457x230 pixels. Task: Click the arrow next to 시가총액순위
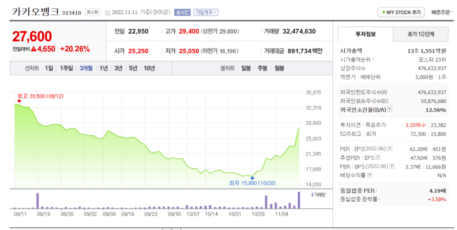point(374,59)
